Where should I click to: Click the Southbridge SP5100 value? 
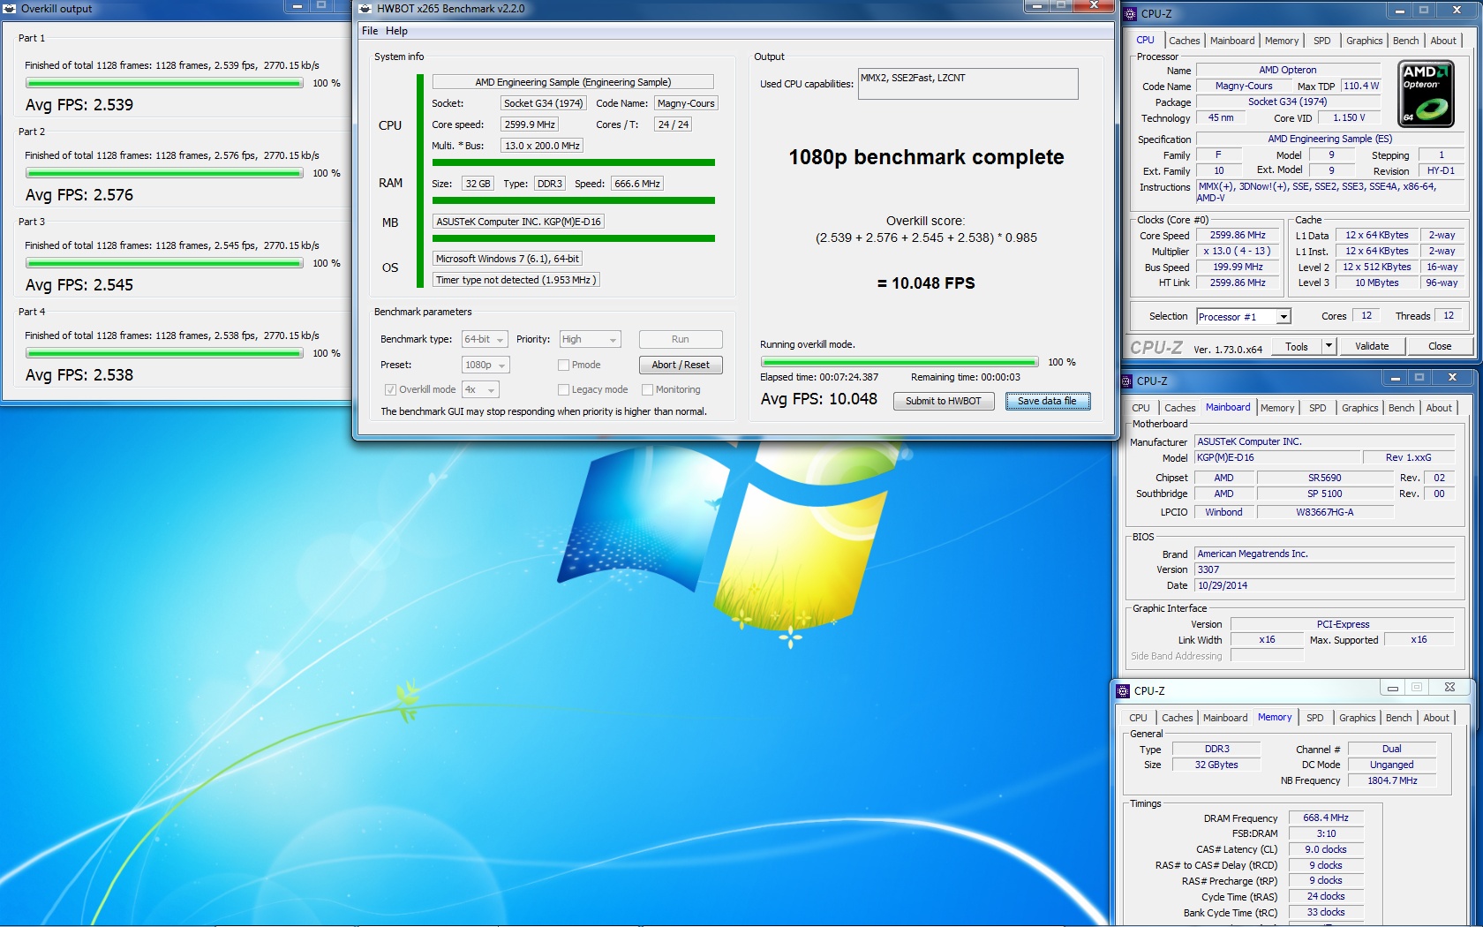1324,494
